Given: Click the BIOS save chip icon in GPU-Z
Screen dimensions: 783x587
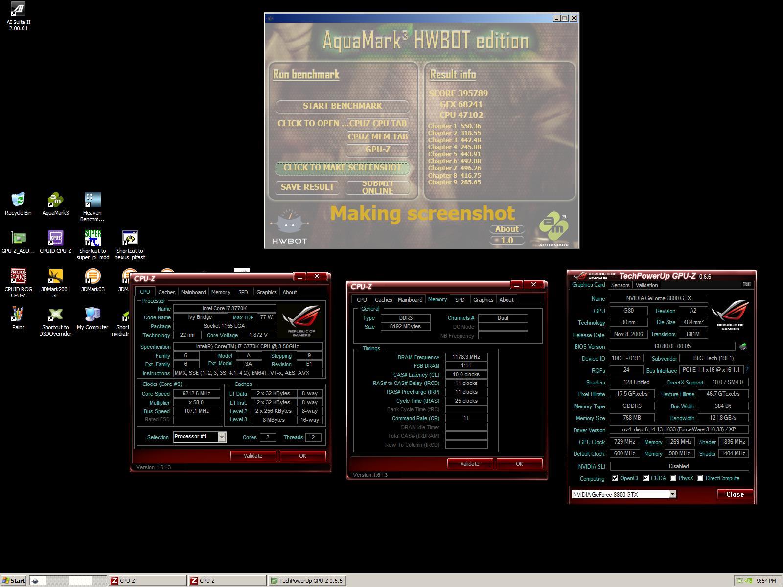Looking at the screenshot, I should (x=743, y=346).
